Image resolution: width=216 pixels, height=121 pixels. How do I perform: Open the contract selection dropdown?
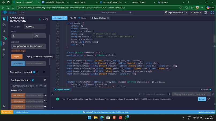pos(28,46)
